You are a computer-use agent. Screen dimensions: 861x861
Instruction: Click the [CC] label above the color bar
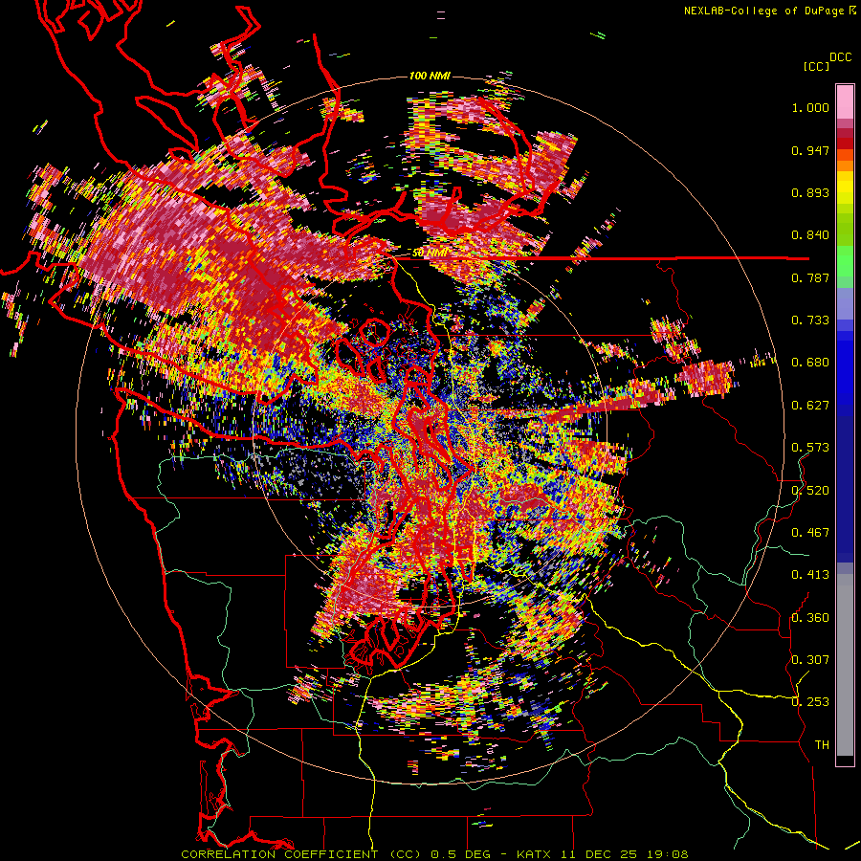tap(817, 66)
